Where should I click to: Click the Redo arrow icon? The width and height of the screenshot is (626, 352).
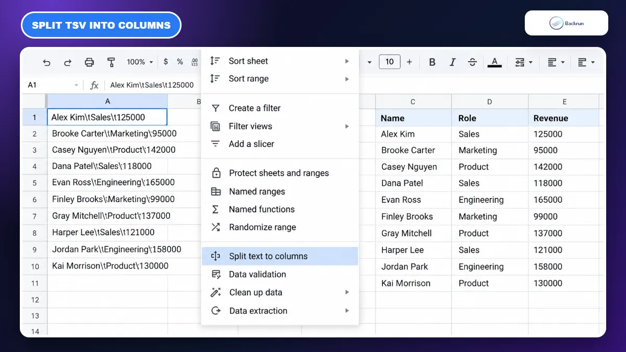click(68, 62)
